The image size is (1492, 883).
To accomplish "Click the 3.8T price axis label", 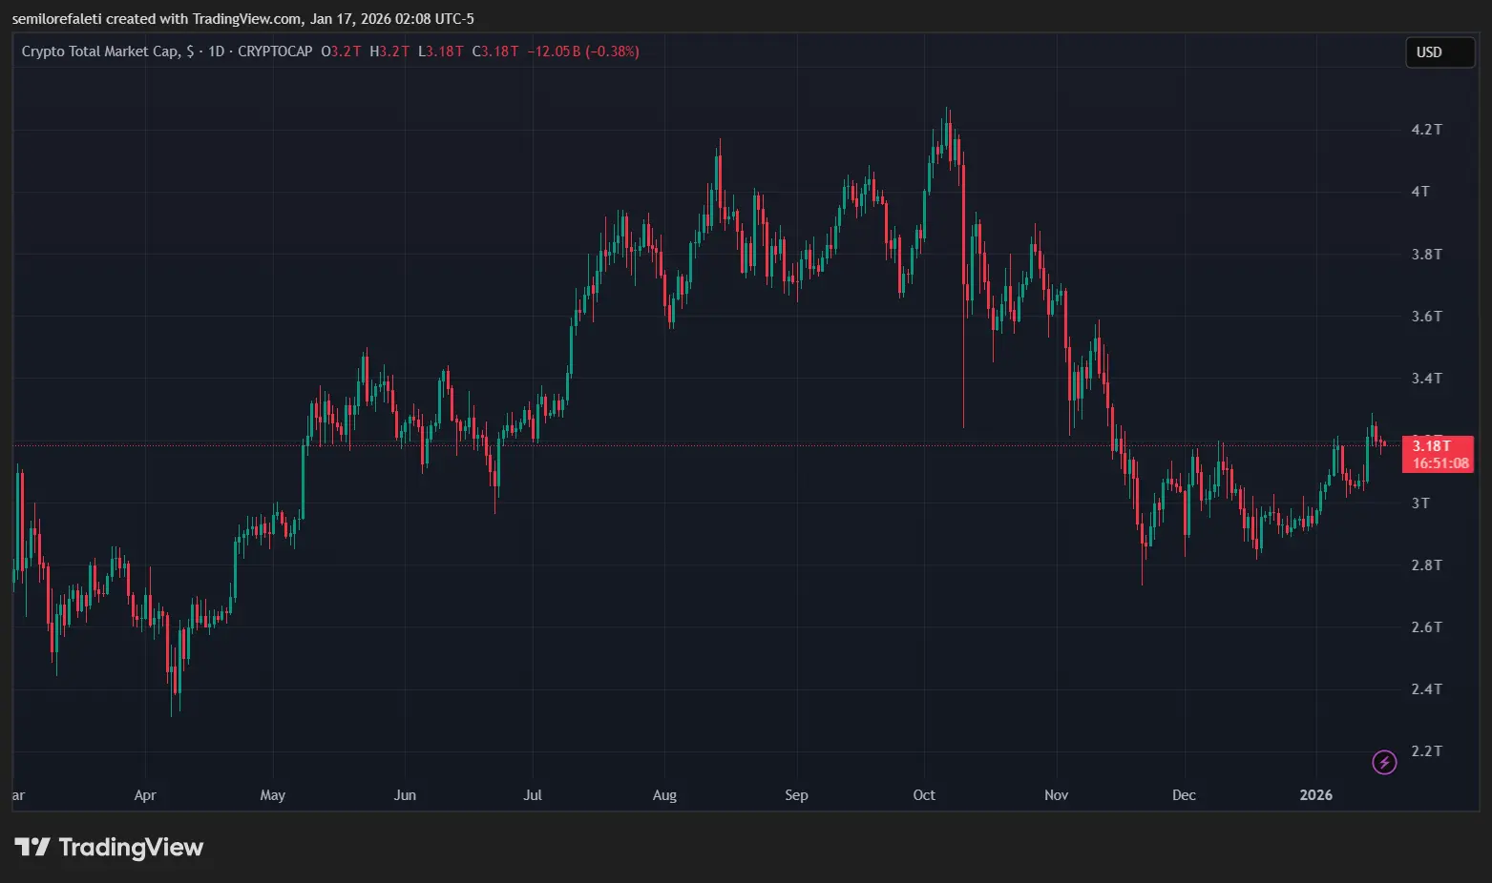I will tap(1426, 255).
